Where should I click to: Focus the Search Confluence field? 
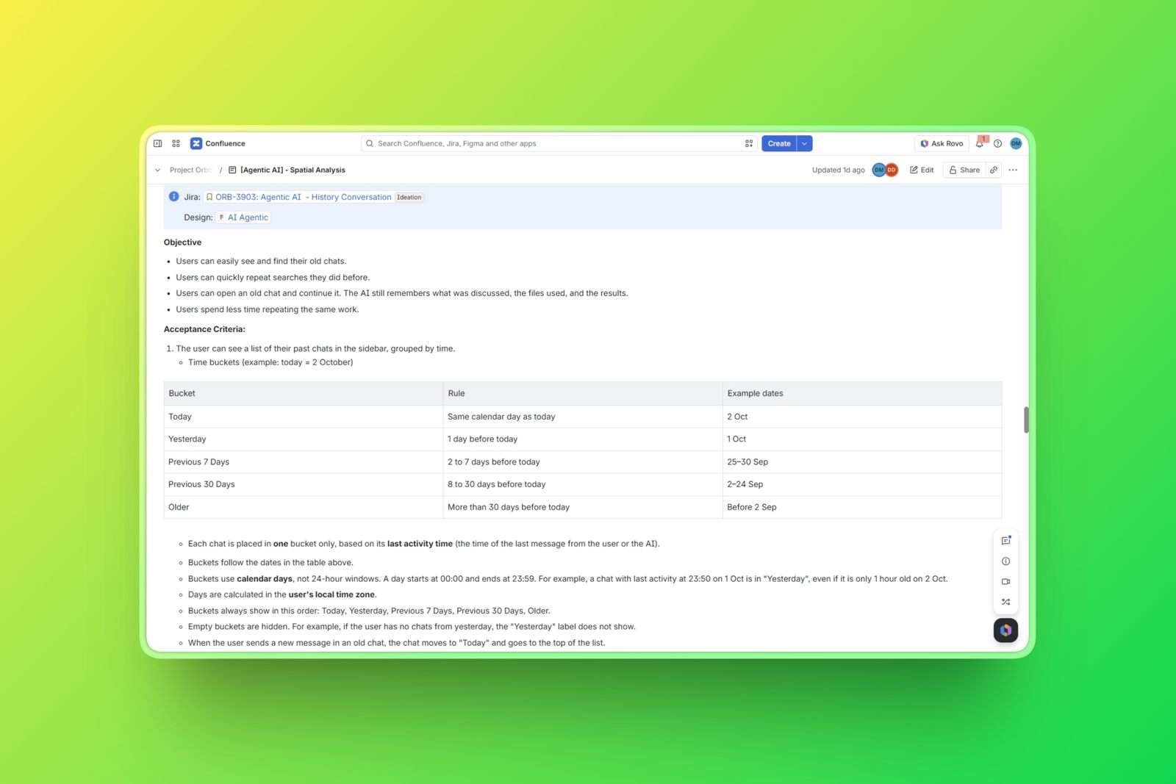[559, 143]
